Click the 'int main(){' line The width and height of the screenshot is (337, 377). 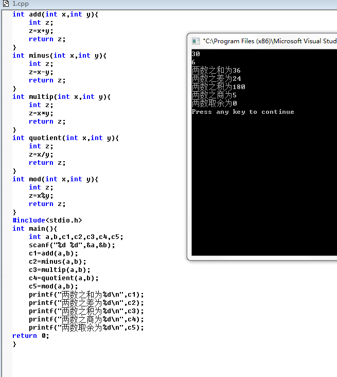35,228
